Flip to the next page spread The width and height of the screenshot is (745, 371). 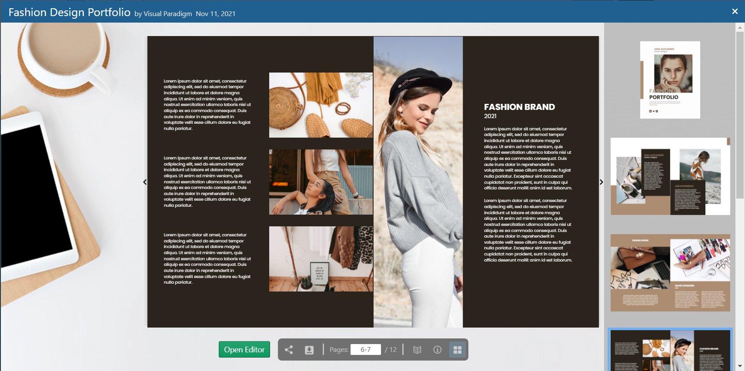pos(601,182)
